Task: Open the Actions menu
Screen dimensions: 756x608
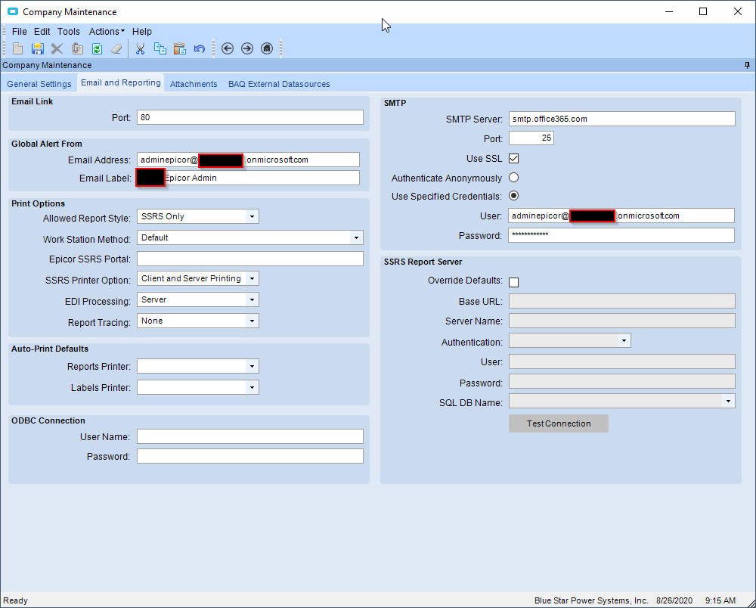Action: [105, 31]
